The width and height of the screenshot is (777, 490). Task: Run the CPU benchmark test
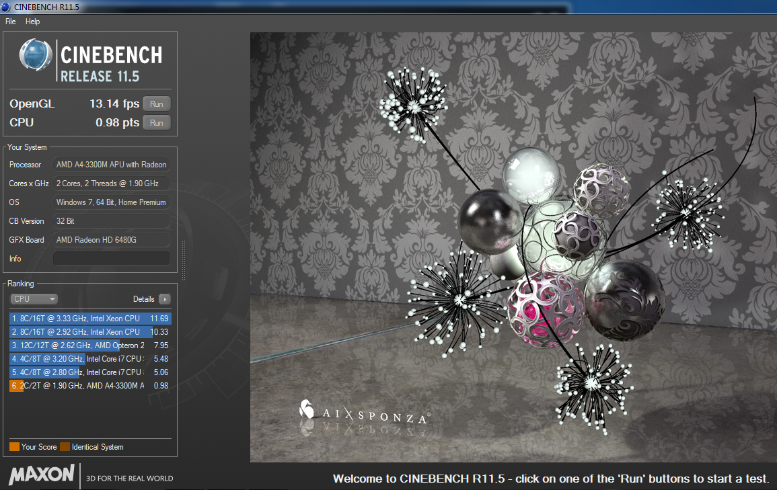(x=157, y=123)
